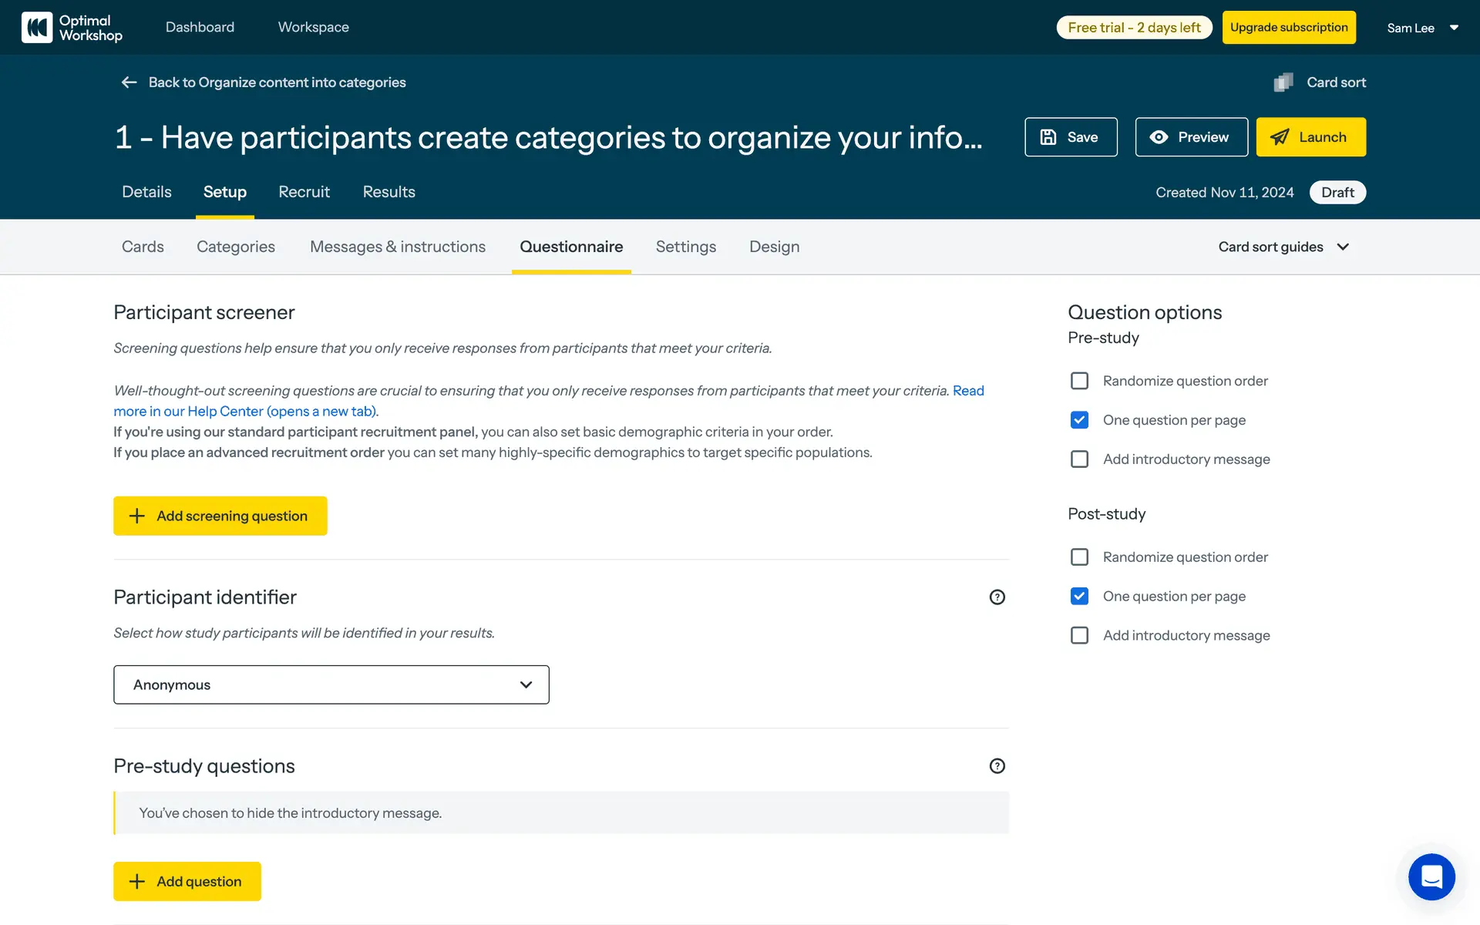Expand Card sort guides menu

click(1283, 247)
